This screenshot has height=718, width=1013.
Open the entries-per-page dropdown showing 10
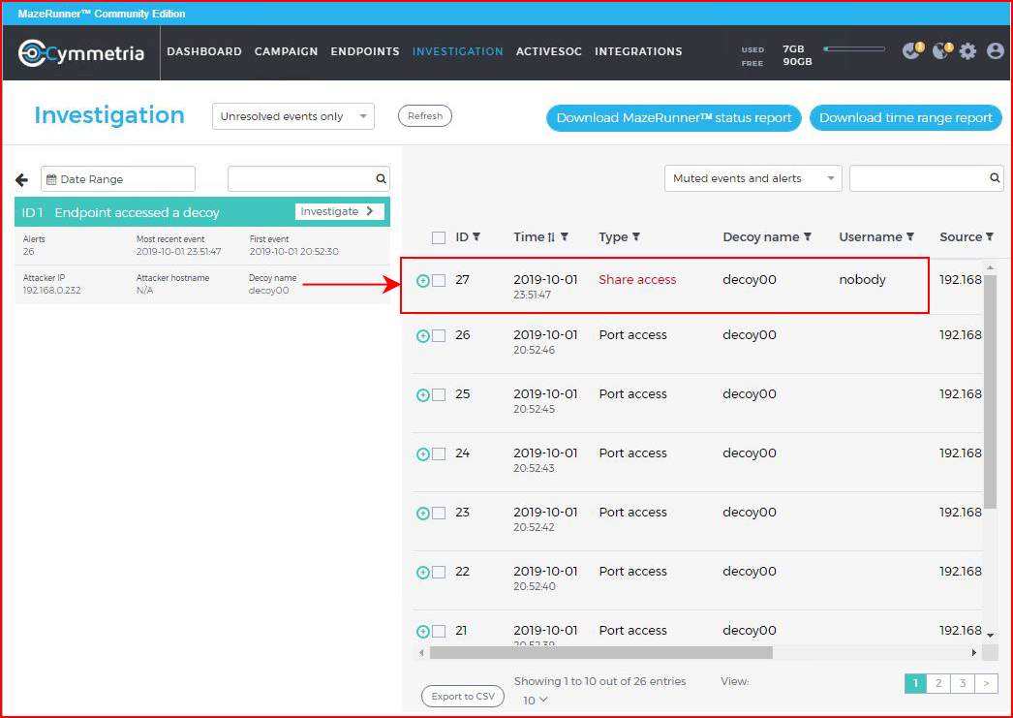(535, 700)
